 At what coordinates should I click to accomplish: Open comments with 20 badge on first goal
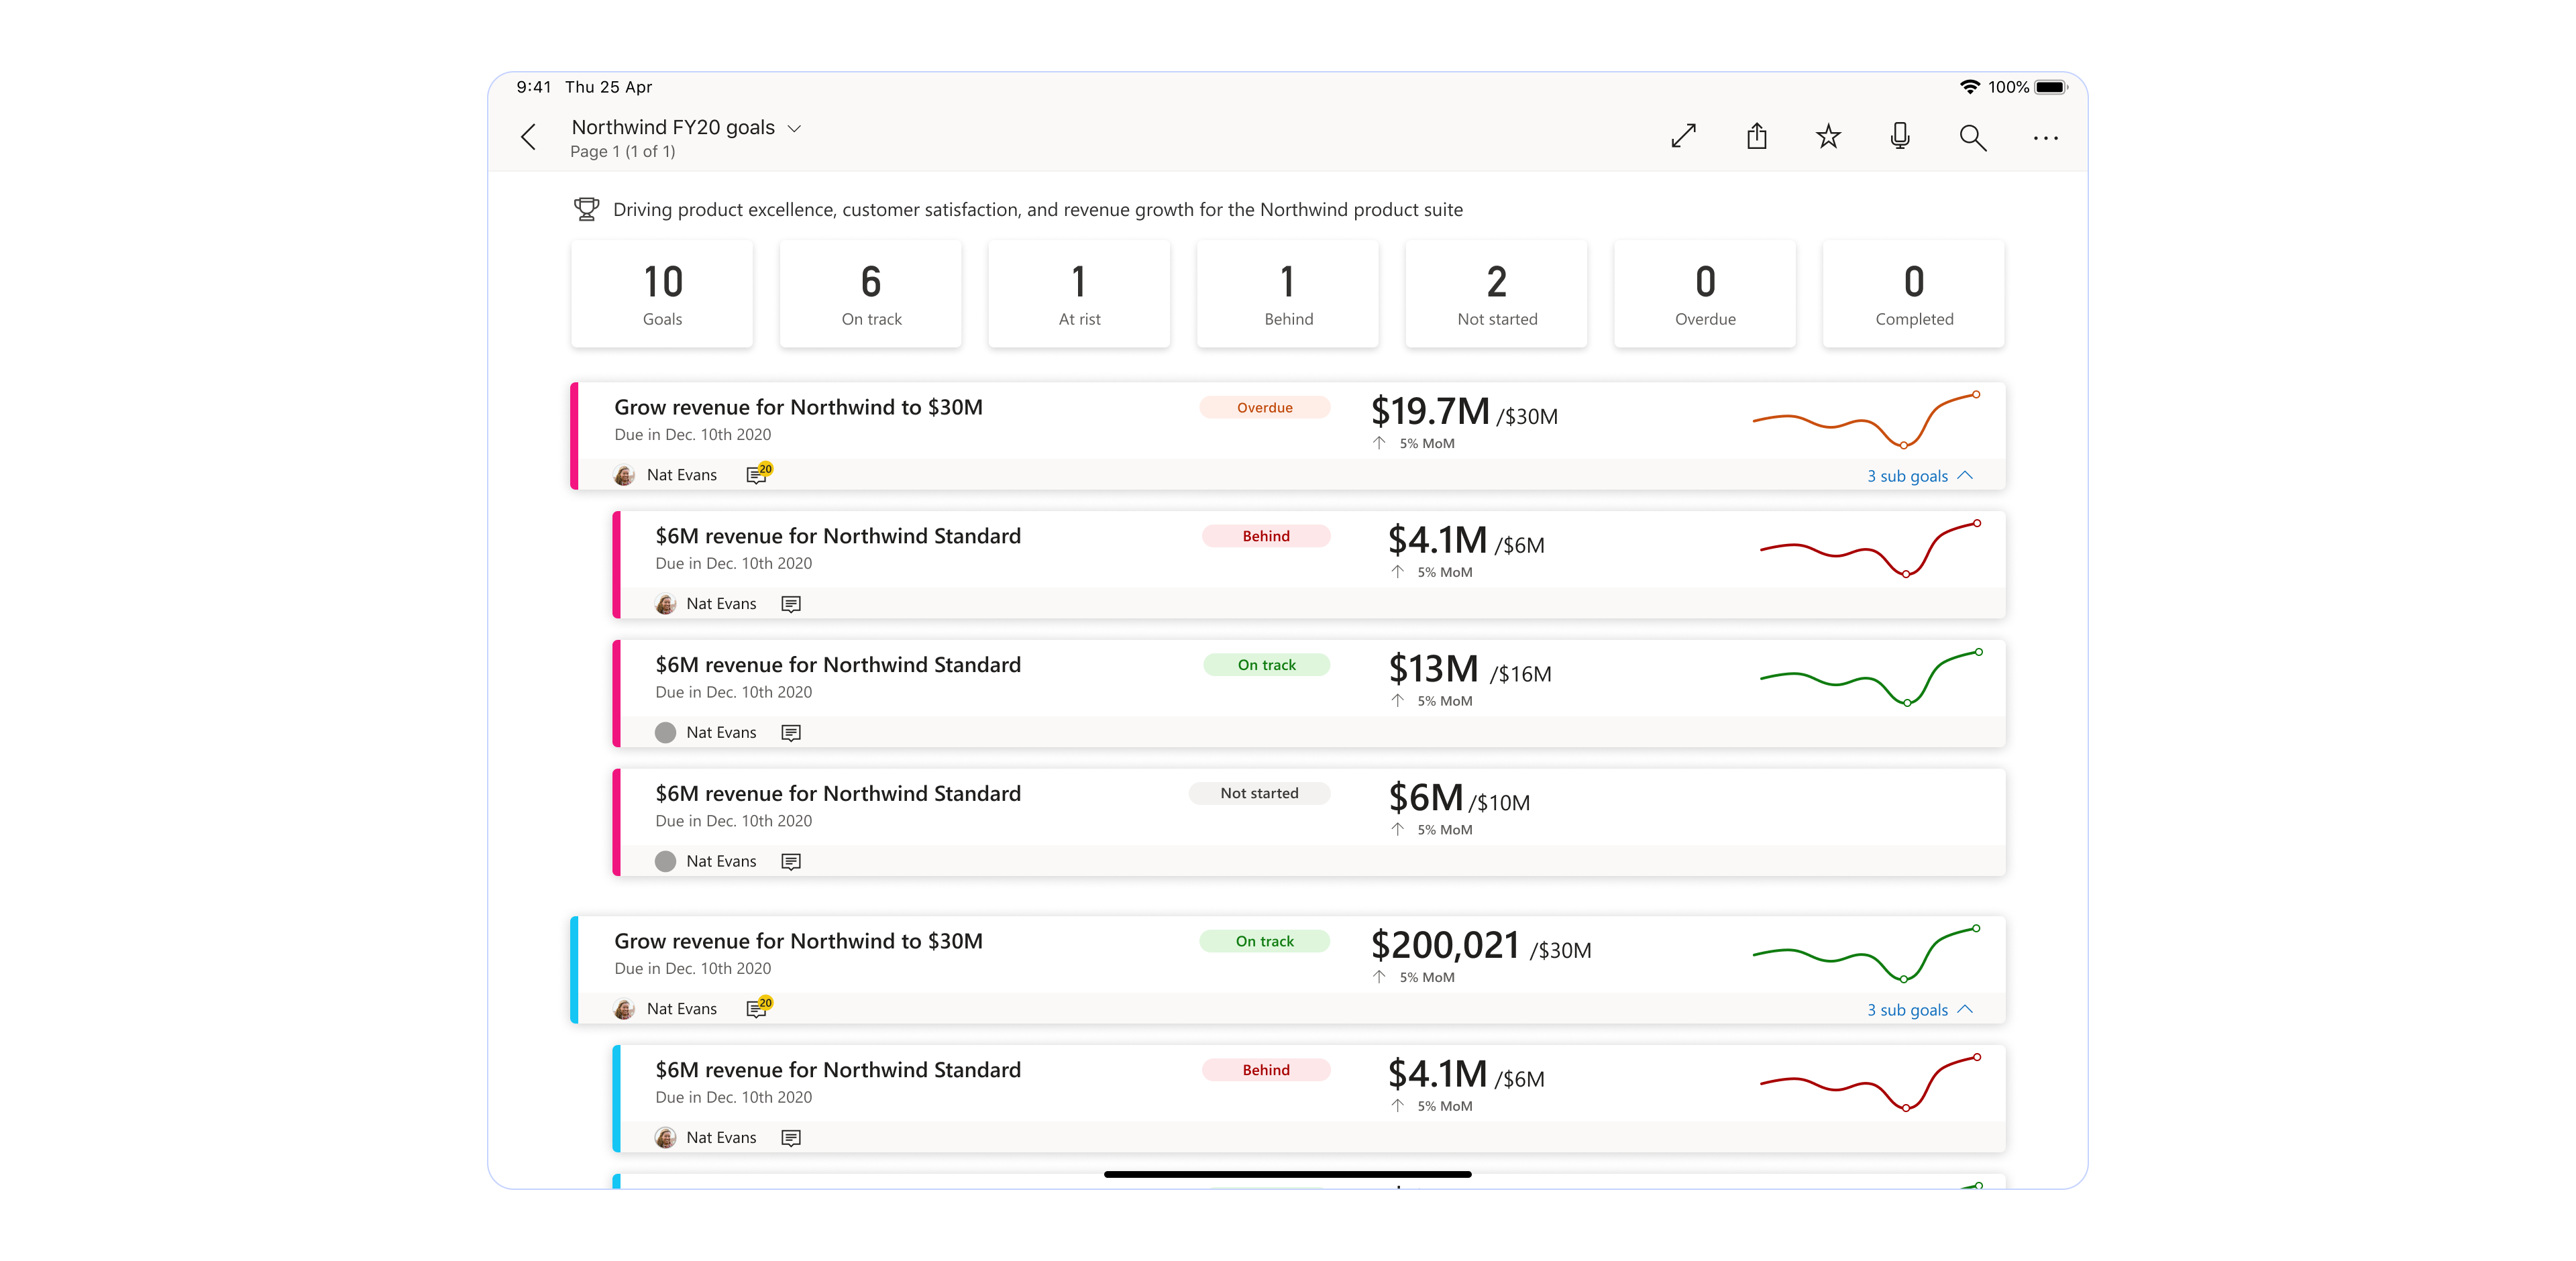758,474
